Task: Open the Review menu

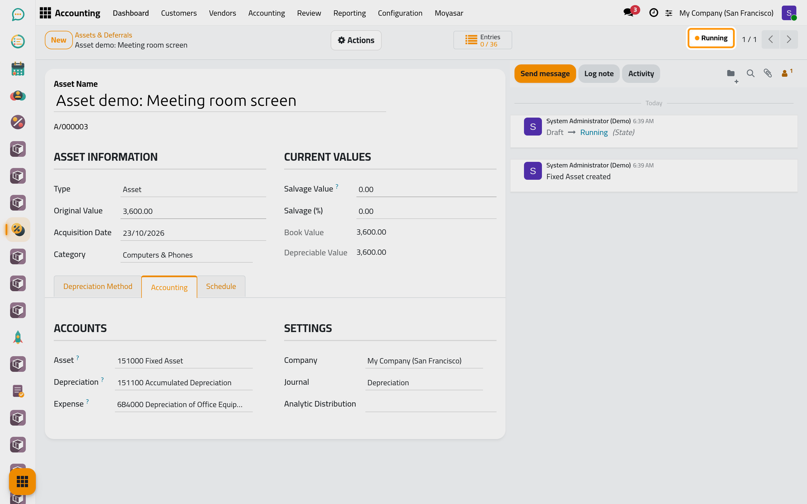Action: coord(309,13)
